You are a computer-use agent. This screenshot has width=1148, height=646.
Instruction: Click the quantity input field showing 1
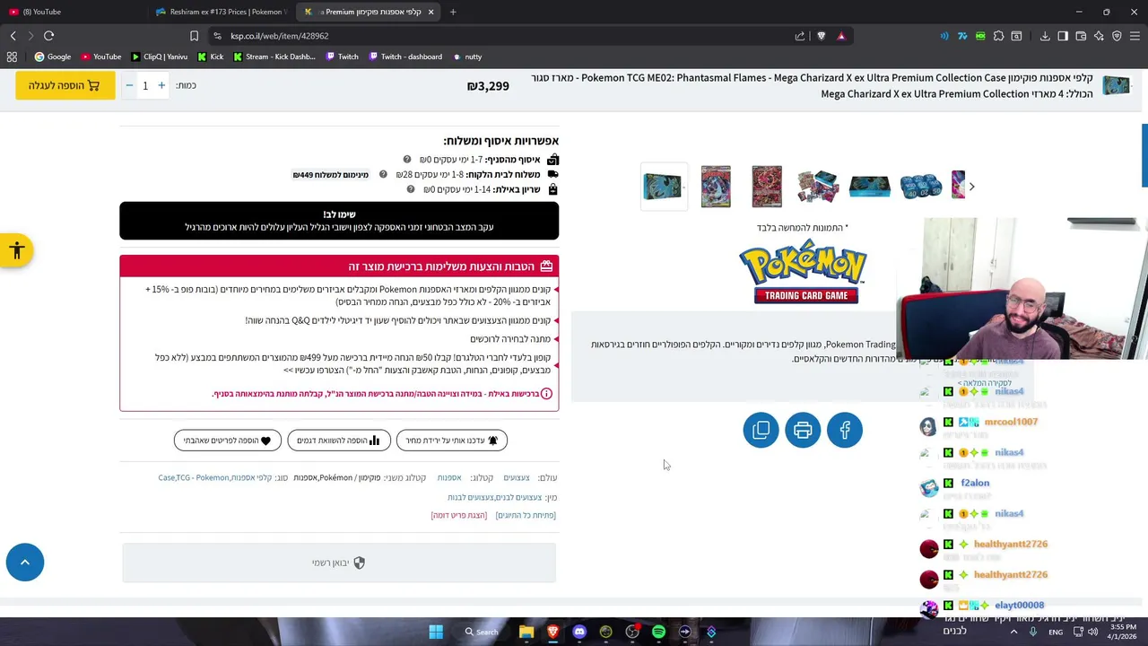[x=145, y=85]
